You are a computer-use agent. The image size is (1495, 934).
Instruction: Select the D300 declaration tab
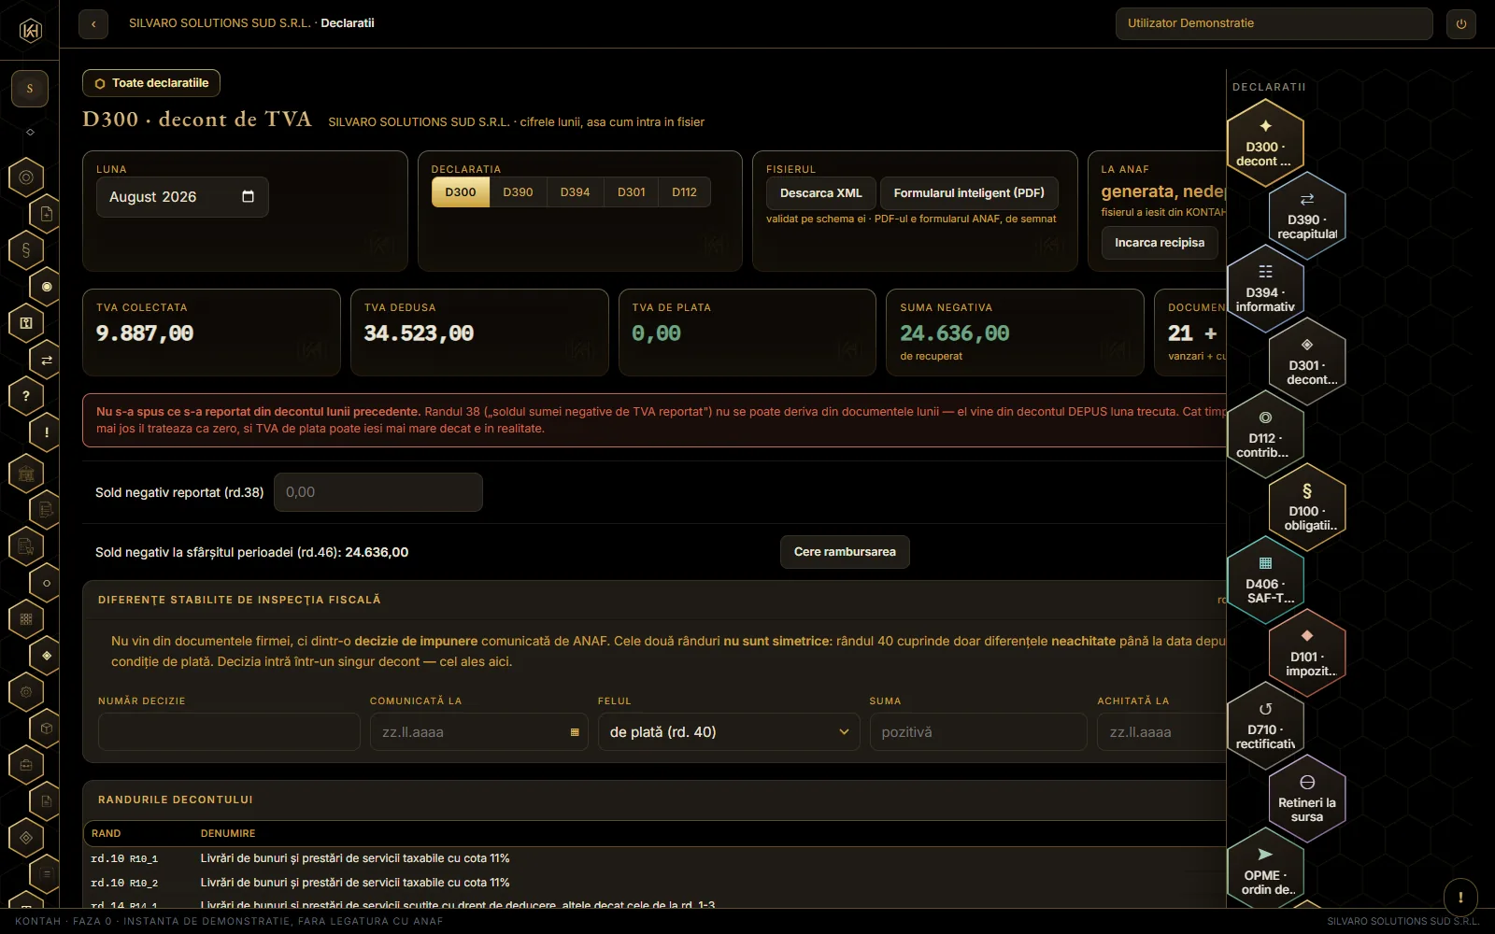pyautogui.click(x=461, y=192)
